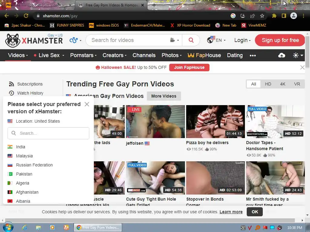
Task: Click the install app icon in address bar
Action: click(x=243, y=16)
